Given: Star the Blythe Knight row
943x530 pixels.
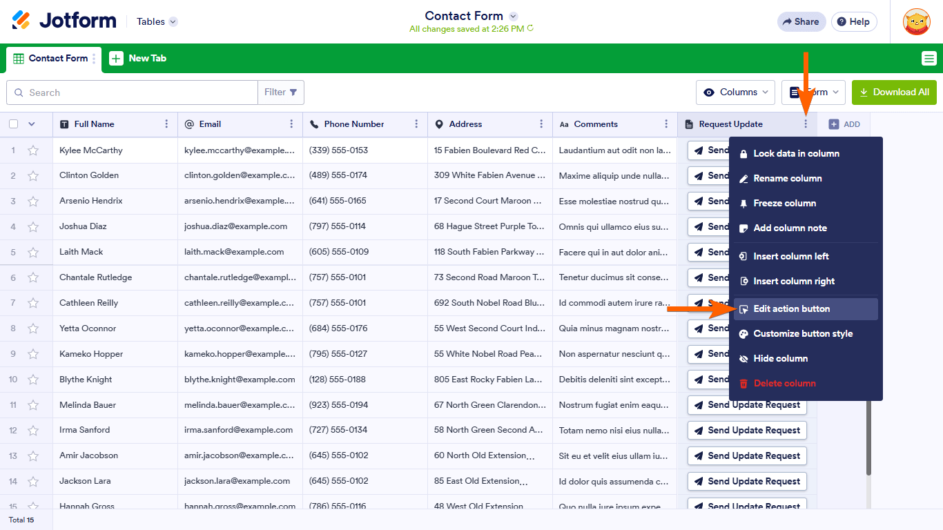Looking at the screenshot, I should [x=33, y=380].
